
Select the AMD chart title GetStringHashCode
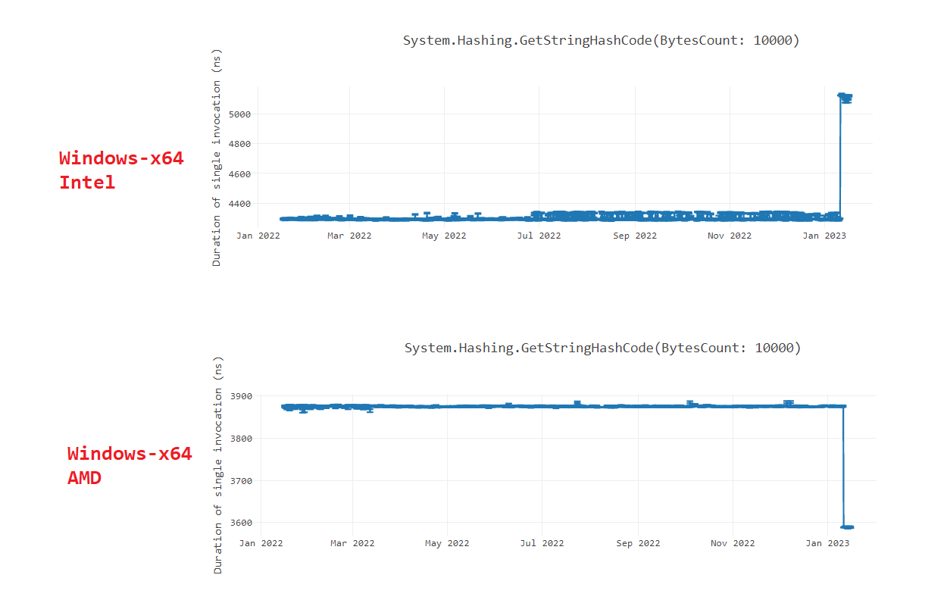602,348
